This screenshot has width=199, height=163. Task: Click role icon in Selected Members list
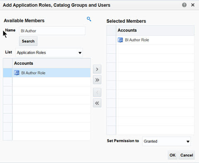(x=120, y=40)
